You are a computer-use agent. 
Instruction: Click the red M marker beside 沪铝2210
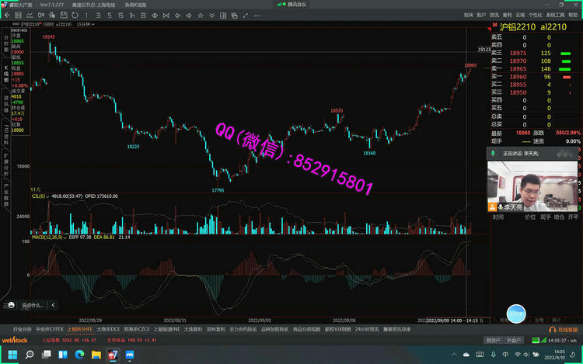point(494,26)
